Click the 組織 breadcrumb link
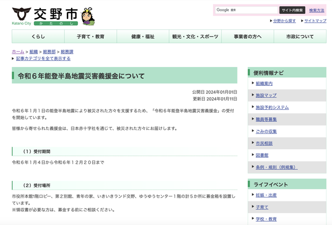Image resolution: width=332 pixels, height=225 pixels. [x=33, y=52]
